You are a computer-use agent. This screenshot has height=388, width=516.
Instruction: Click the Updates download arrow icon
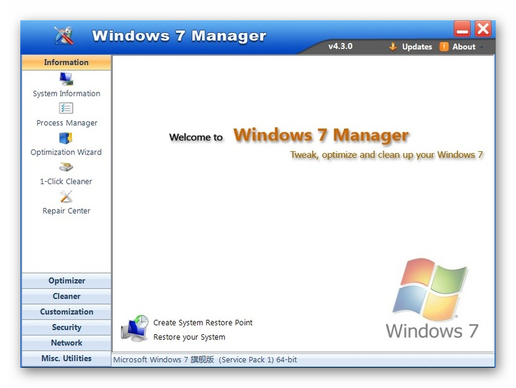[392, 47]
